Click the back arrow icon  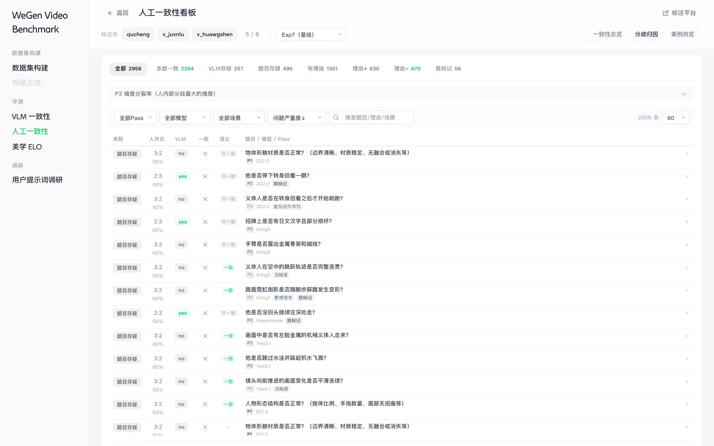[x=110, y=13]
